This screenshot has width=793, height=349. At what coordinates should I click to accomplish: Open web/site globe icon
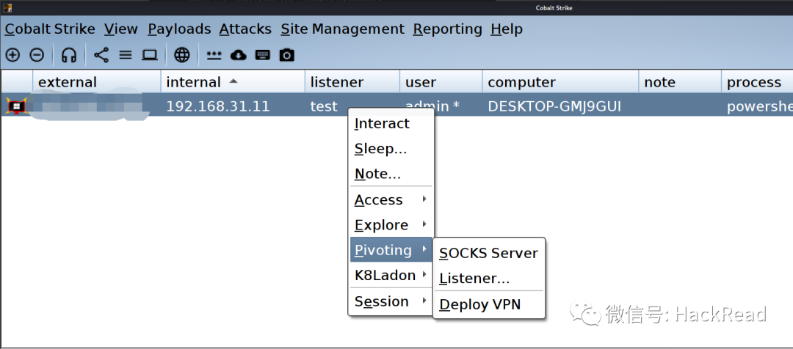[x=181, y=54]
